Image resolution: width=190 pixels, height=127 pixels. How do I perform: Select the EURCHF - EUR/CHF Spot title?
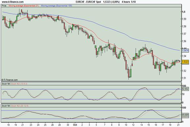(88, 2)
